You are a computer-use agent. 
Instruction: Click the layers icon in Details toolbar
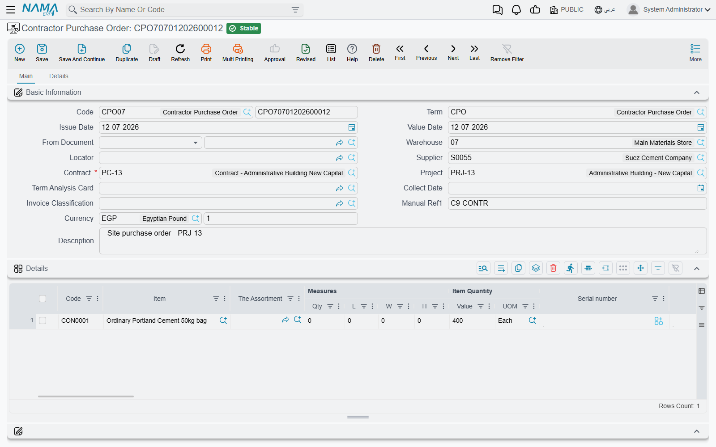(536, 268)
